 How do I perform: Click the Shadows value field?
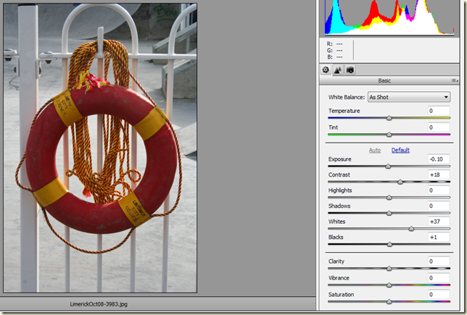point(439,206)
